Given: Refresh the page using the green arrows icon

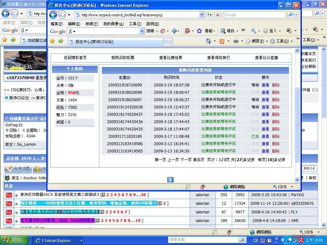Looking at the screenshot, I should 209,14.
